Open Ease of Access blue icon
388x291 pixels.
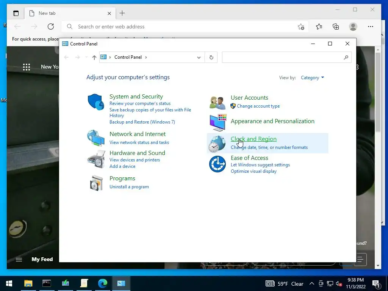click(217, 164)
